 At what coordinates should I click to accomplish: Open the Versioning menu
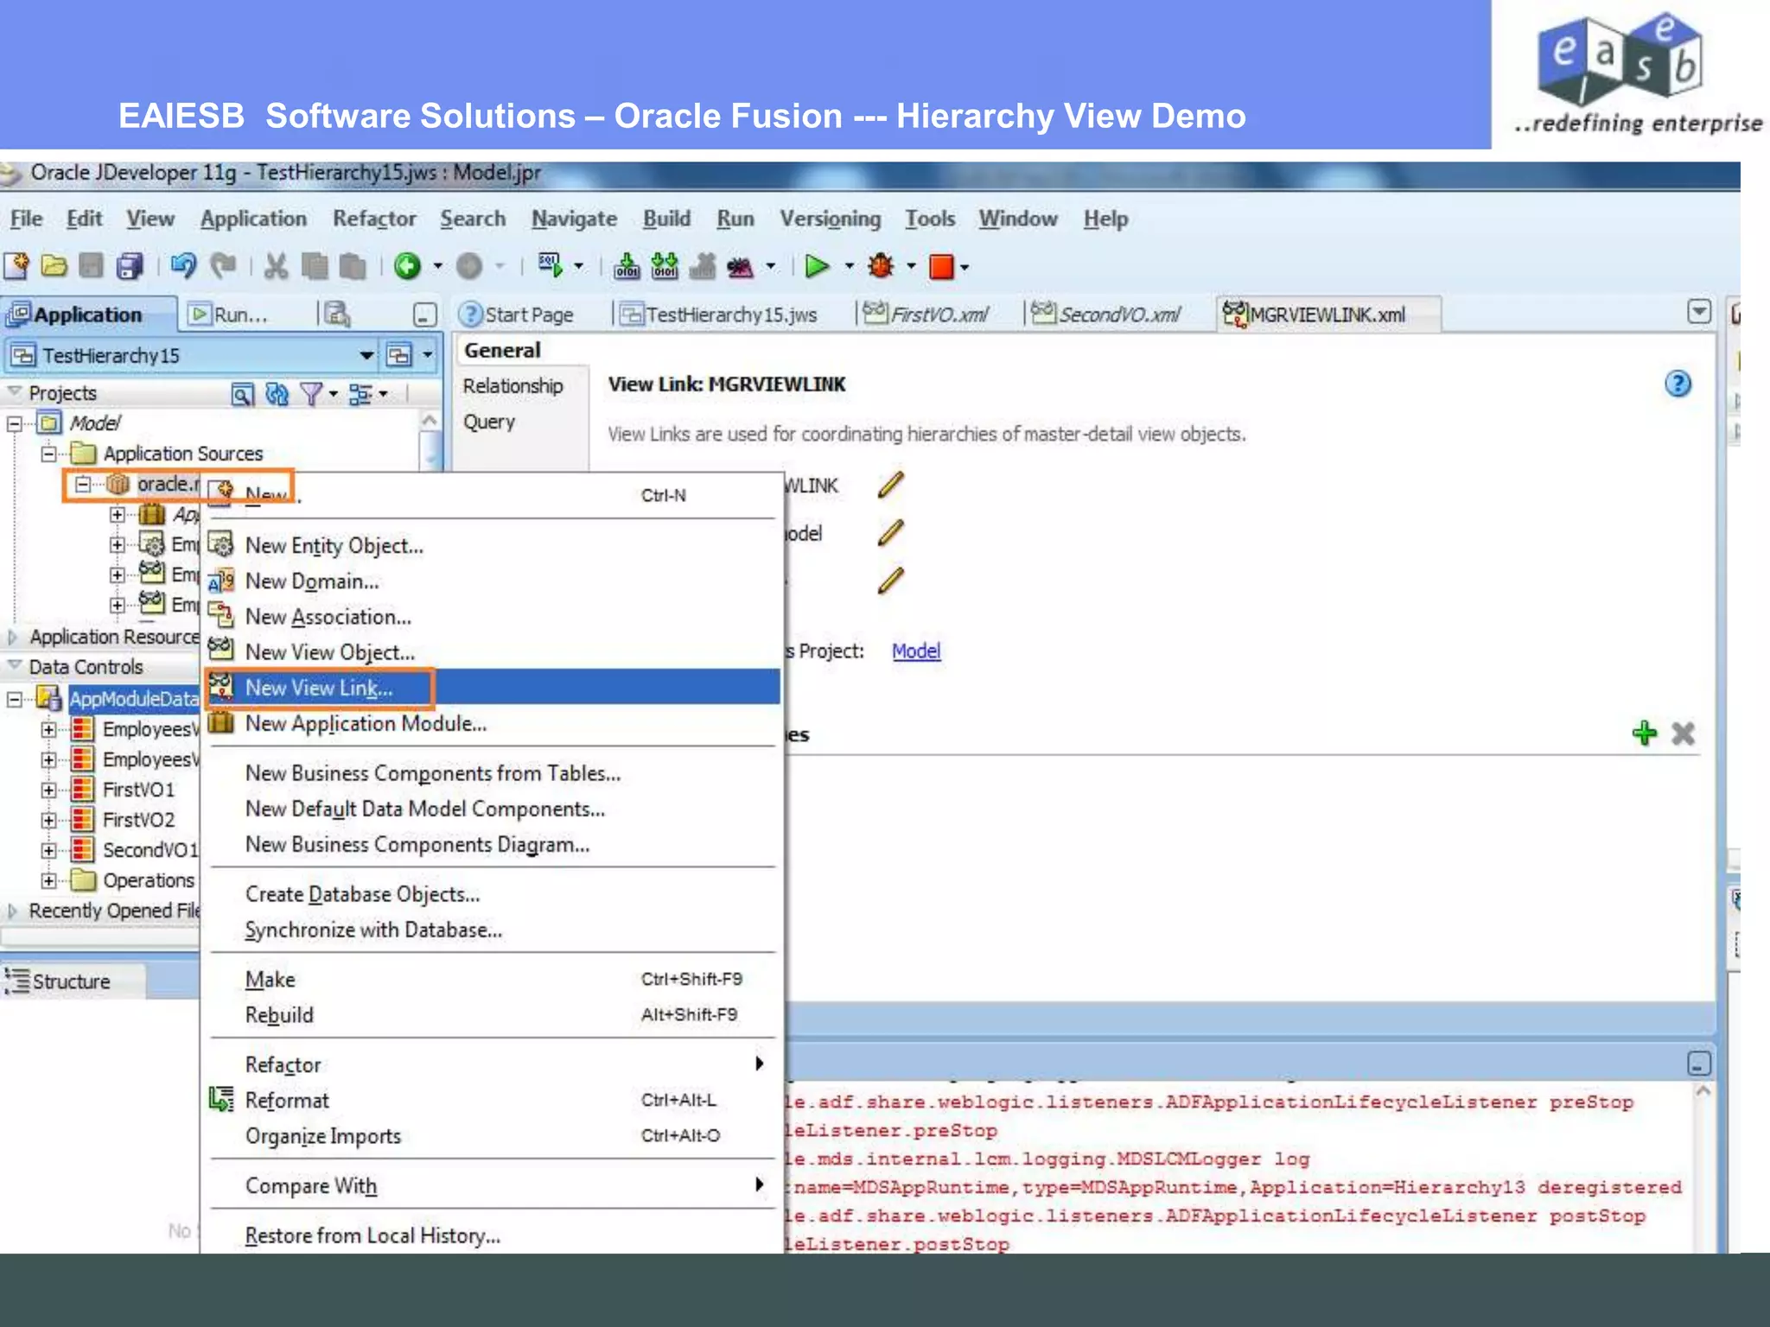tap(830, 219)
